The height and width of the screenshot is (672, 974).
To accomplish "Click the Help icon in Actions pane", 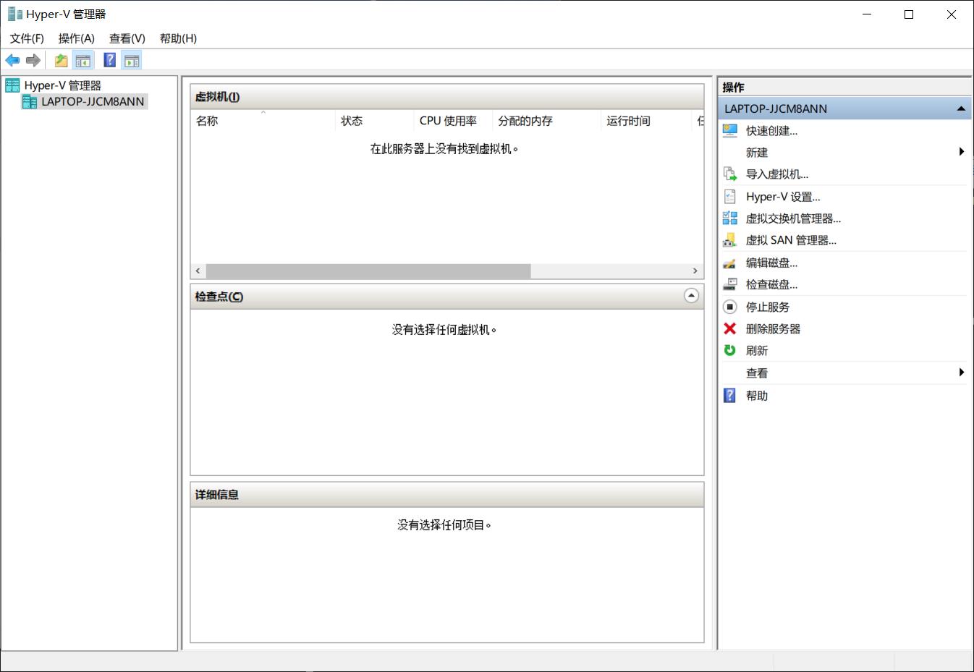I will (730, 396).
